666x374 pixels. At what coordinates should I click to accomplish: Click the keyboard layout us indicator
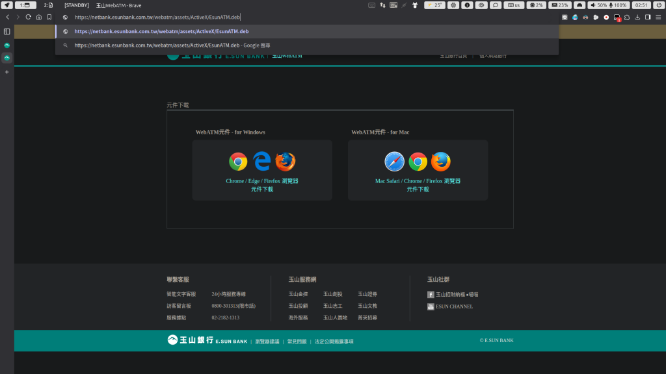tap(514, 5)
